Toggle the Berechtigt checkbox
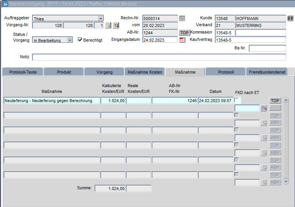 click(80, 40)
